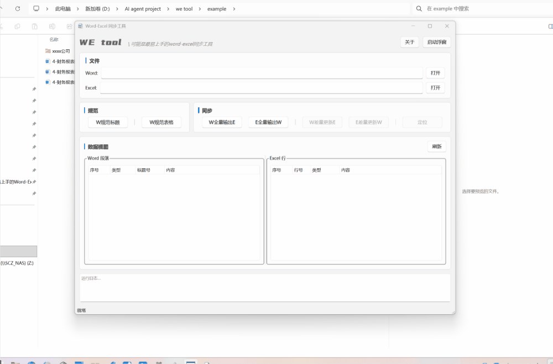Screen dimensions: 553x364
Task: Click the PC icon in address bar
Action: (36, 8)
